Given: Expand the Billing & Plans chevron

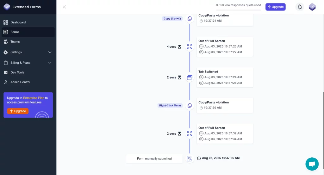Looking at the screenshot, I should 50,63.
